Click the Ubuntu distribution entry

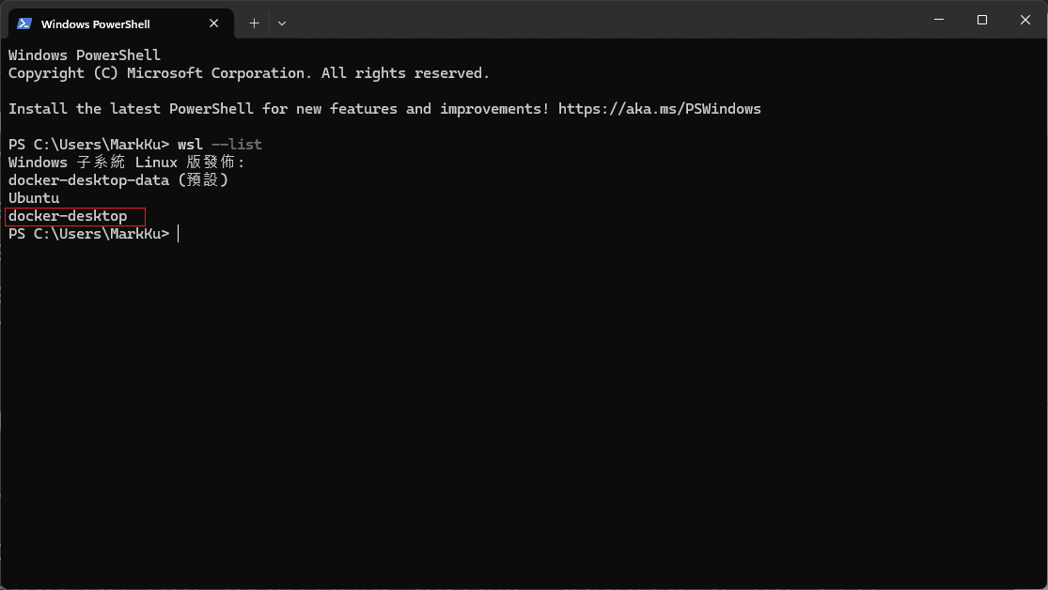pyautogui.click(x=34, y=198)
